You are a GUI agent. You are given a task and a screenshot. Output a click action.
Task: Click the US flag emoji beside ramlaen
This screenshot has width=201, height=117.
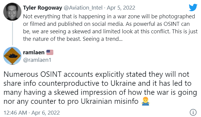[x=50, y=52]
